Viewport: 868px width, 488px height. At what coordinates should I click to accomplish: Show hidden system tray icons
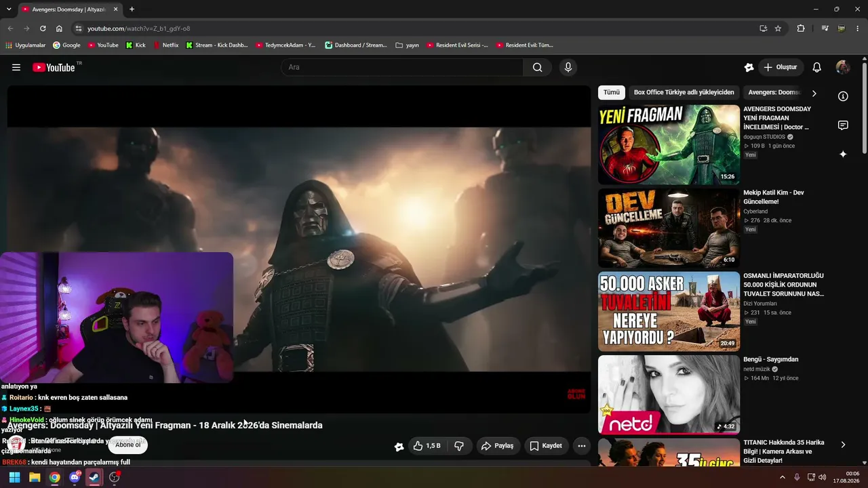783,477
